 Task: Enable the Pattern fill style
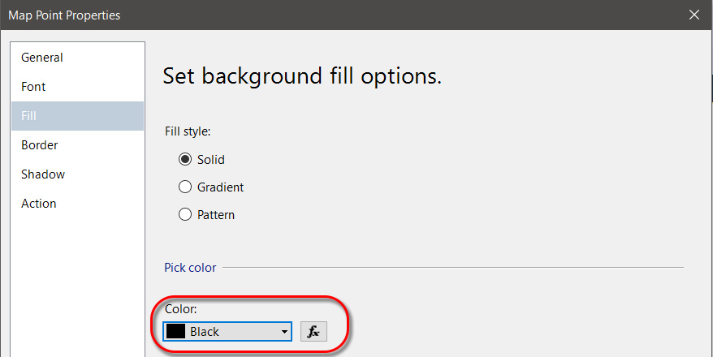tap(185, 215)
